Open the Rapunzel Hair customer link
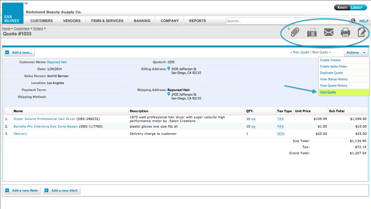371x209 pixels. click(57, 62)
